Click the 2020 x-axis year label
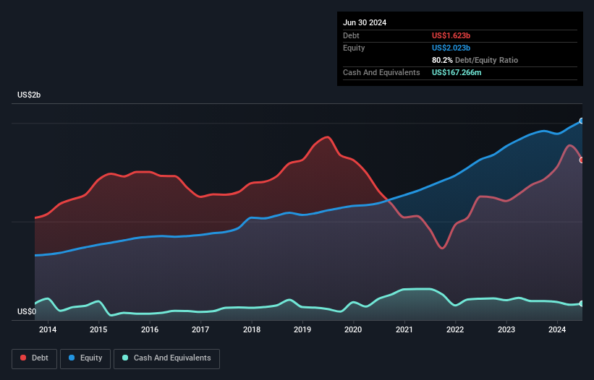Viewport: 594px width, 380px height. 353,330
